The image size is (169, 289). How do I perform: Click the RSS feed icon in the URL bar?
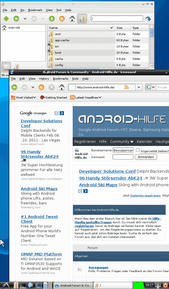(126, 87)
